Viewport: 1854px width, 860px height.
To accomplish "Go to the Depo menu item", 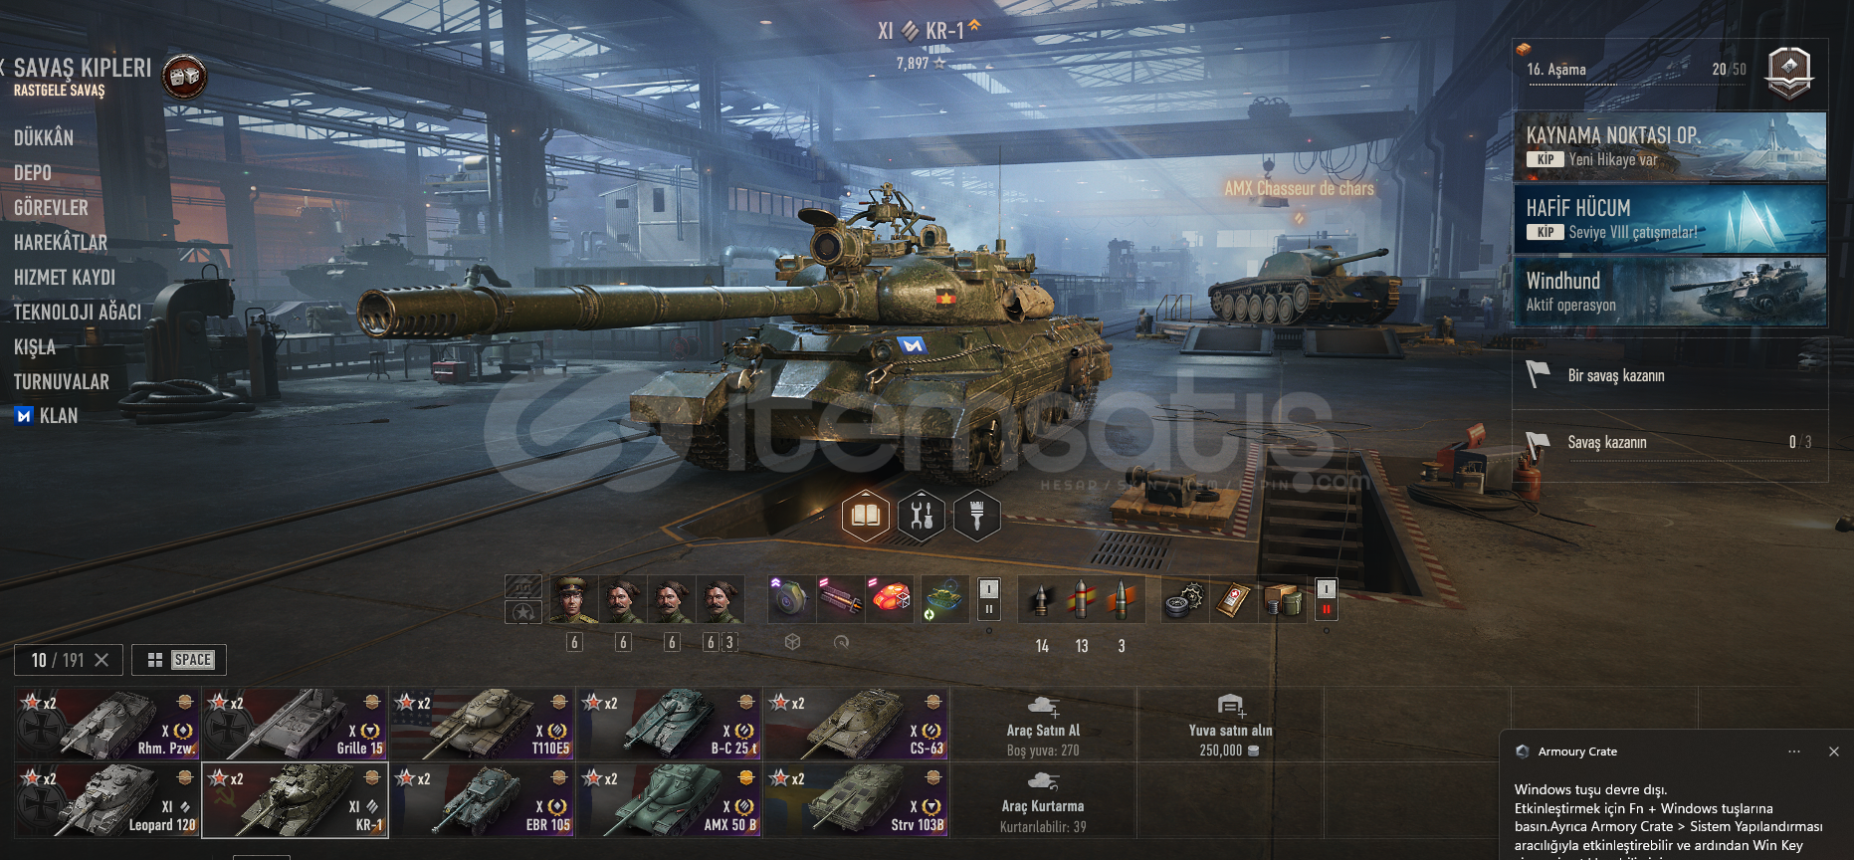I will 33,172.
